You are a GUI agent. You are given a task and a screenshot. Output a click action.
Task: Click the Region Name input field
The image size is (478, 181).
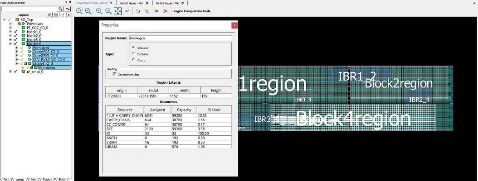[x=180, y=38]
